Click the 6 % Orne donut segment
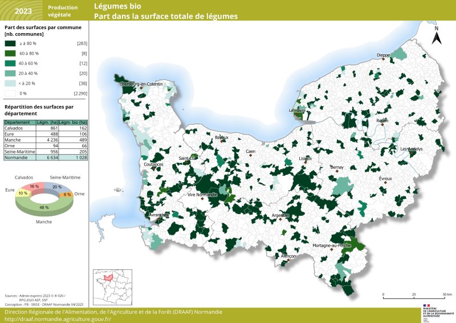Viewport: 456px width, 323px height. (67, 195)
